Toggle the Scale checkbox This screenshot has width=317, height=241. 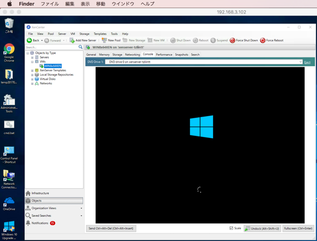[231, 228]
